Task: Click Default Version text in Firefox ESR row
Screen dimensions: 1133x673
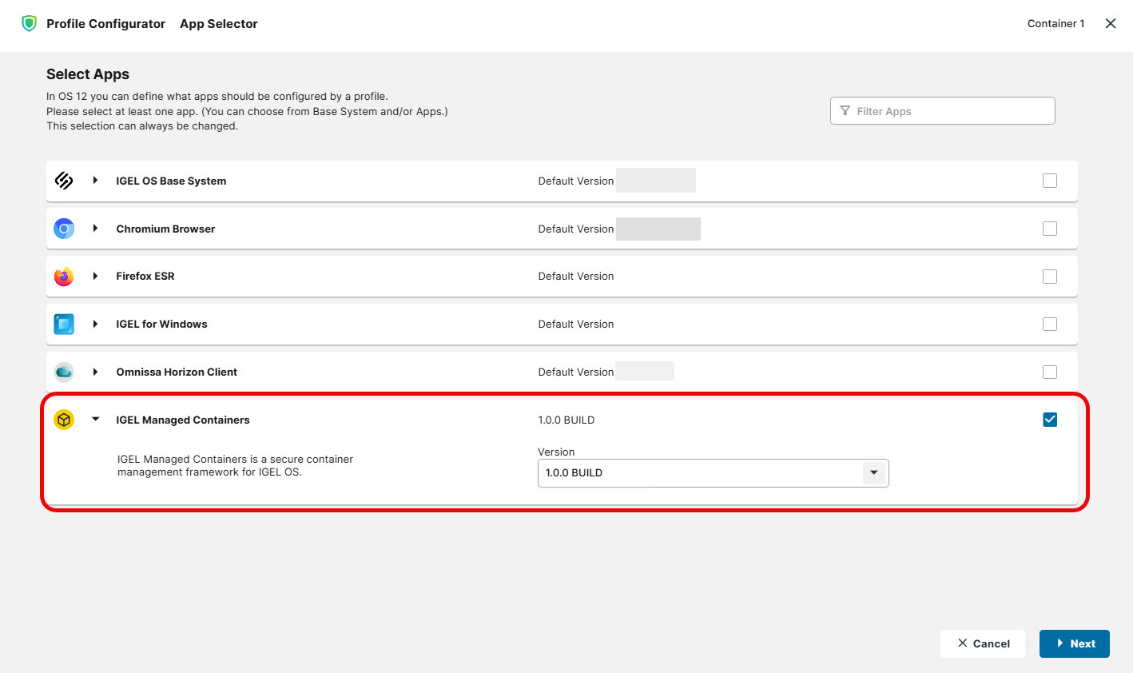Action: (x=576, y=277)
